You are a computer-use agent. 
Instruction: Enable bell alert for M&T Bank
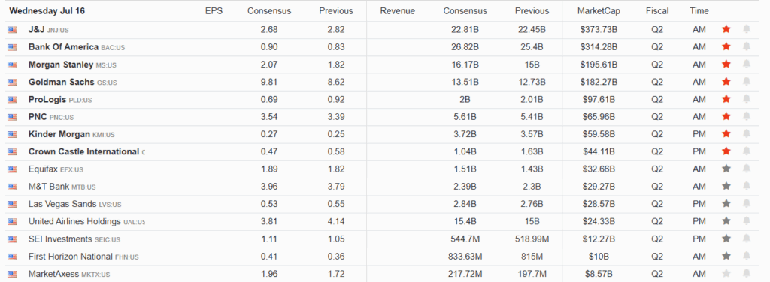pos(747,187)
